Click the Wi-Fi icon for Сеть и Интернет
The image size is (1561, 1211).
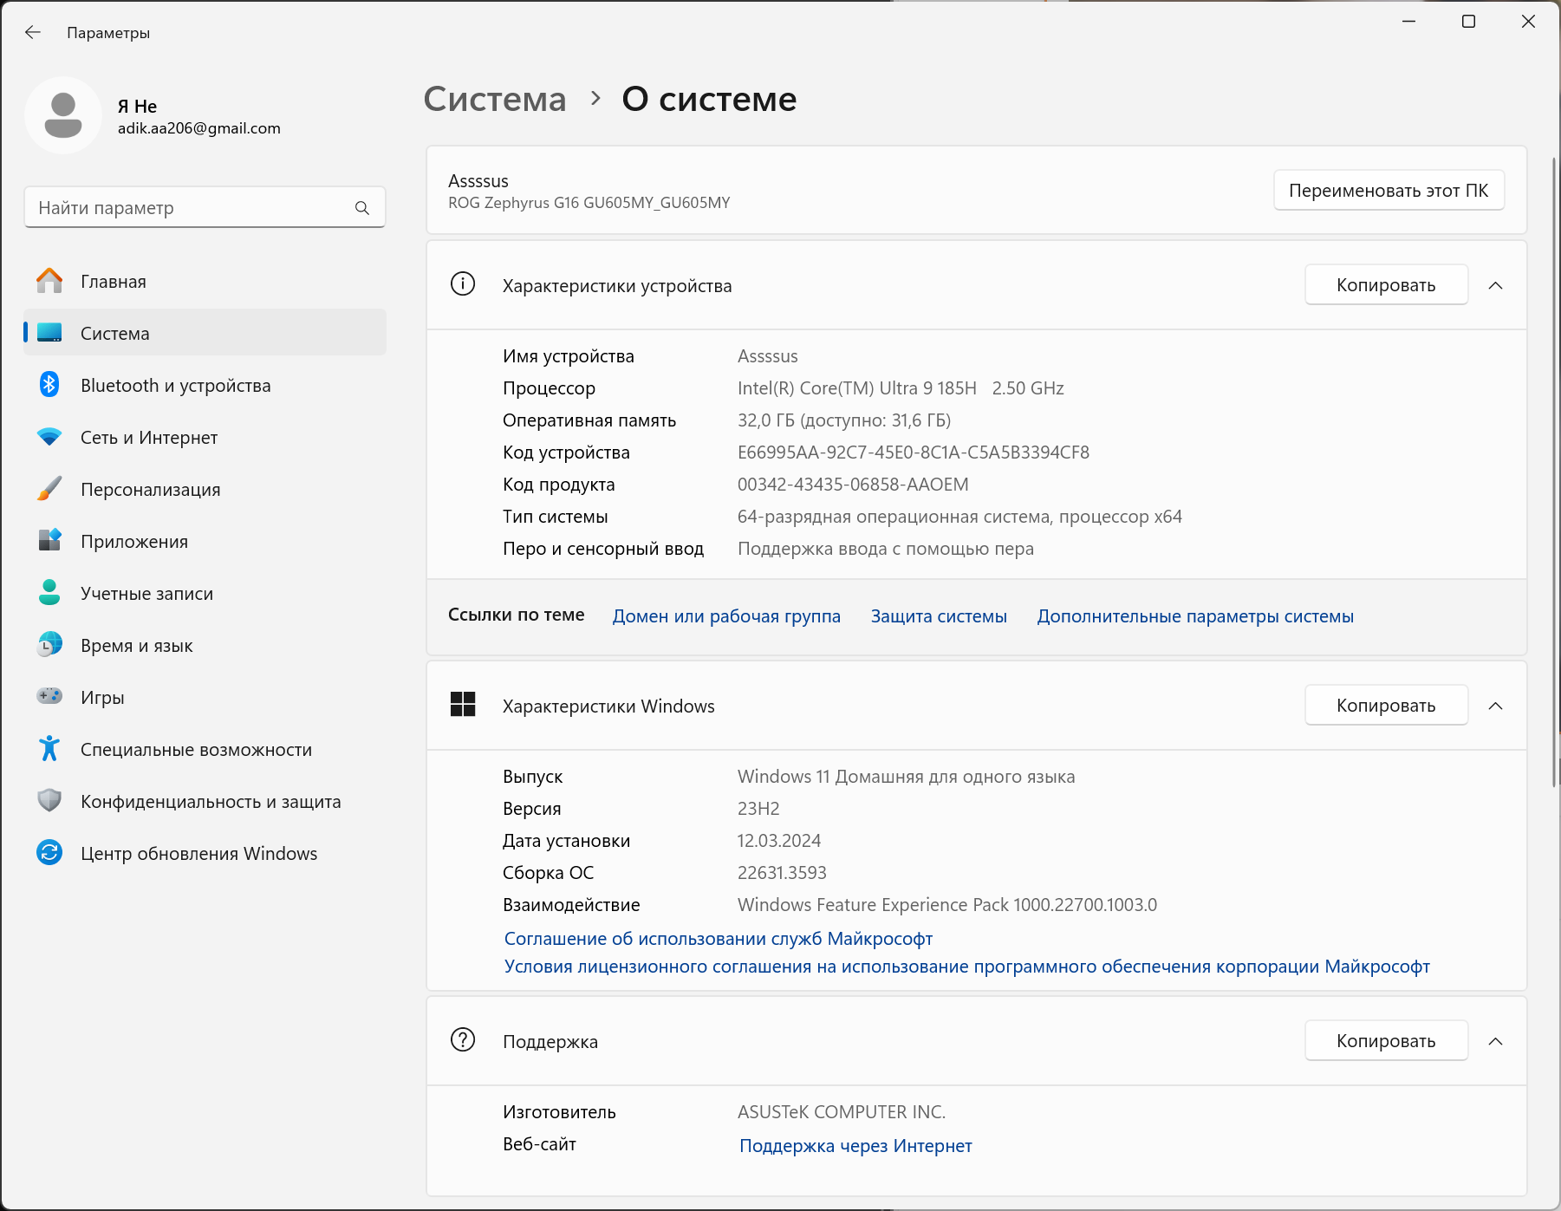pyautogui.click(x=49, y=437)
